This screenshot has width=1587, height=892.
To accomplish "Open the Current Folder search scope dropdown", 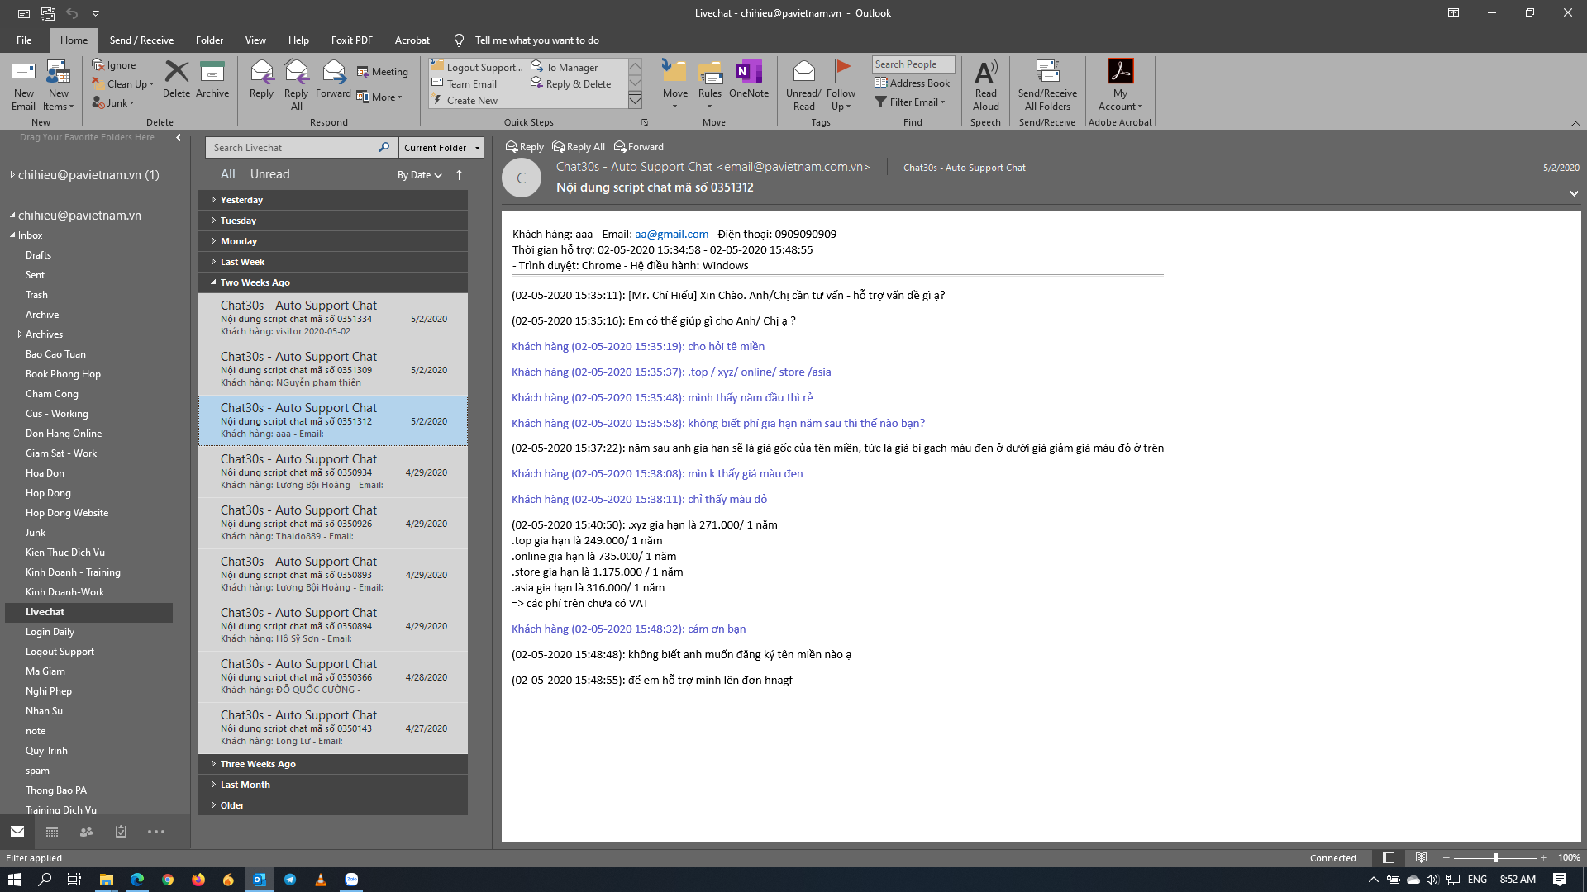I will click(x=441, y=148).
